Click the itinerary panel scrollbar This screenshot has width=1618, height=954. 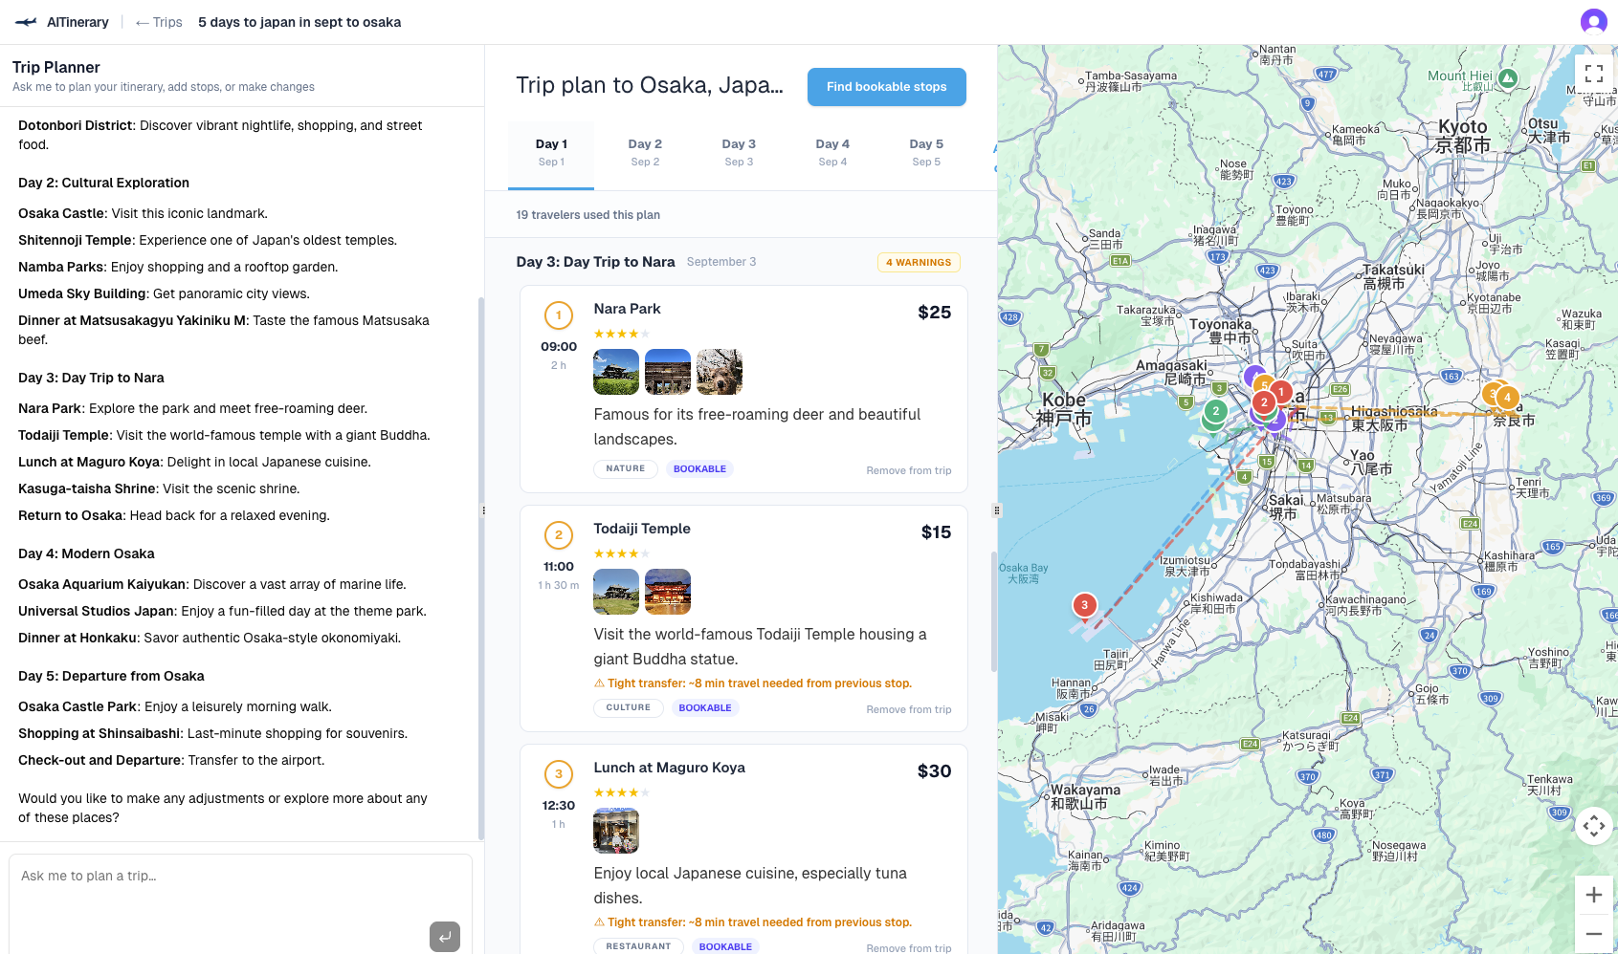pyautogui.click(x=993, y=612)
